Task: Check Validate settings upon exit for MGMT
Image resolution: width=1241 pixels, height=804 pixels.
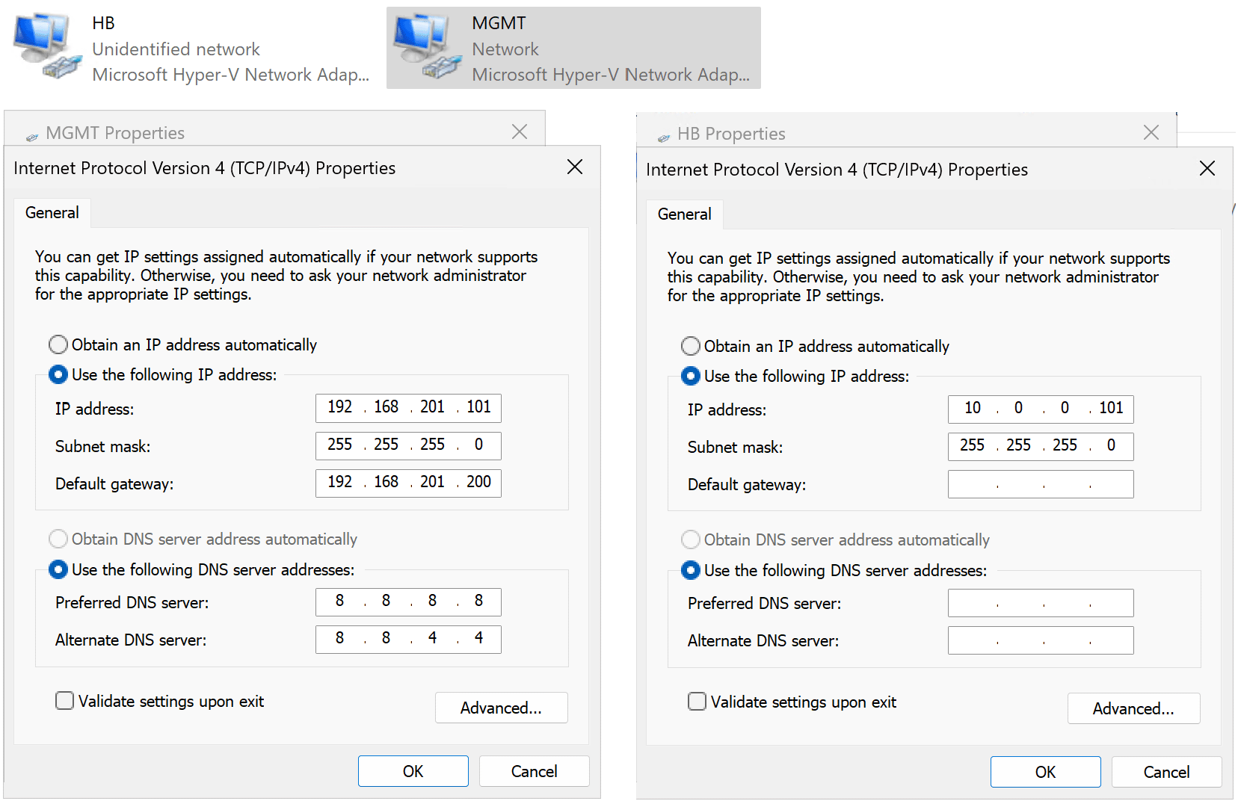Action: 65,701
